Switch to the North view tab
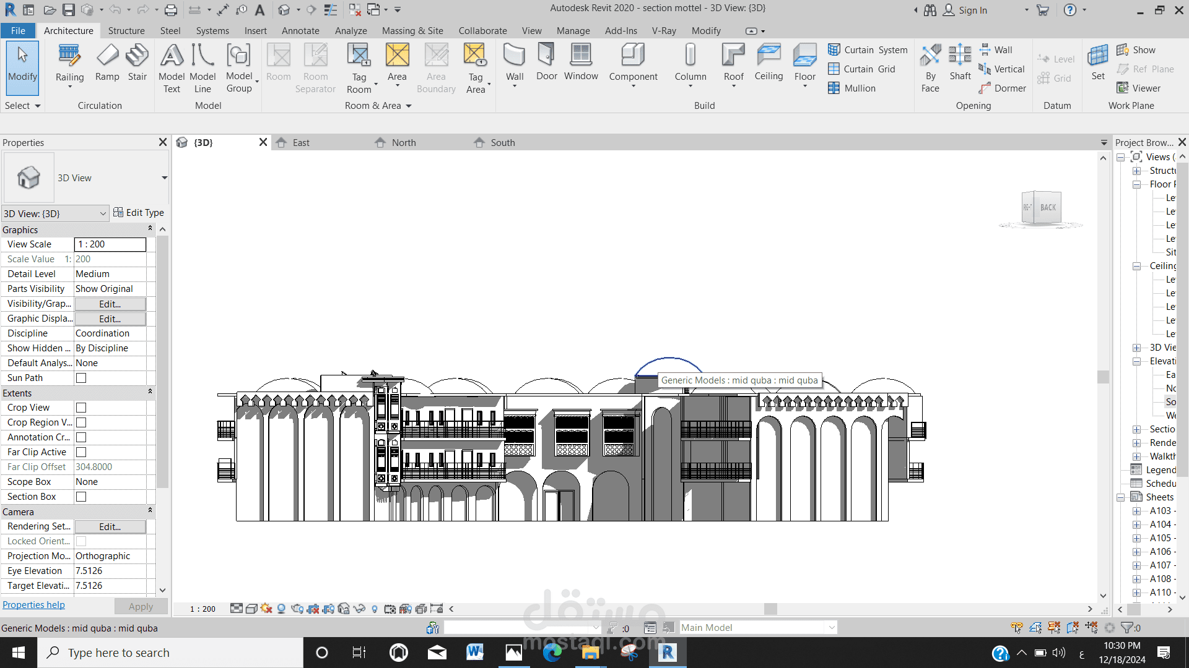 [x=403, y=143]
